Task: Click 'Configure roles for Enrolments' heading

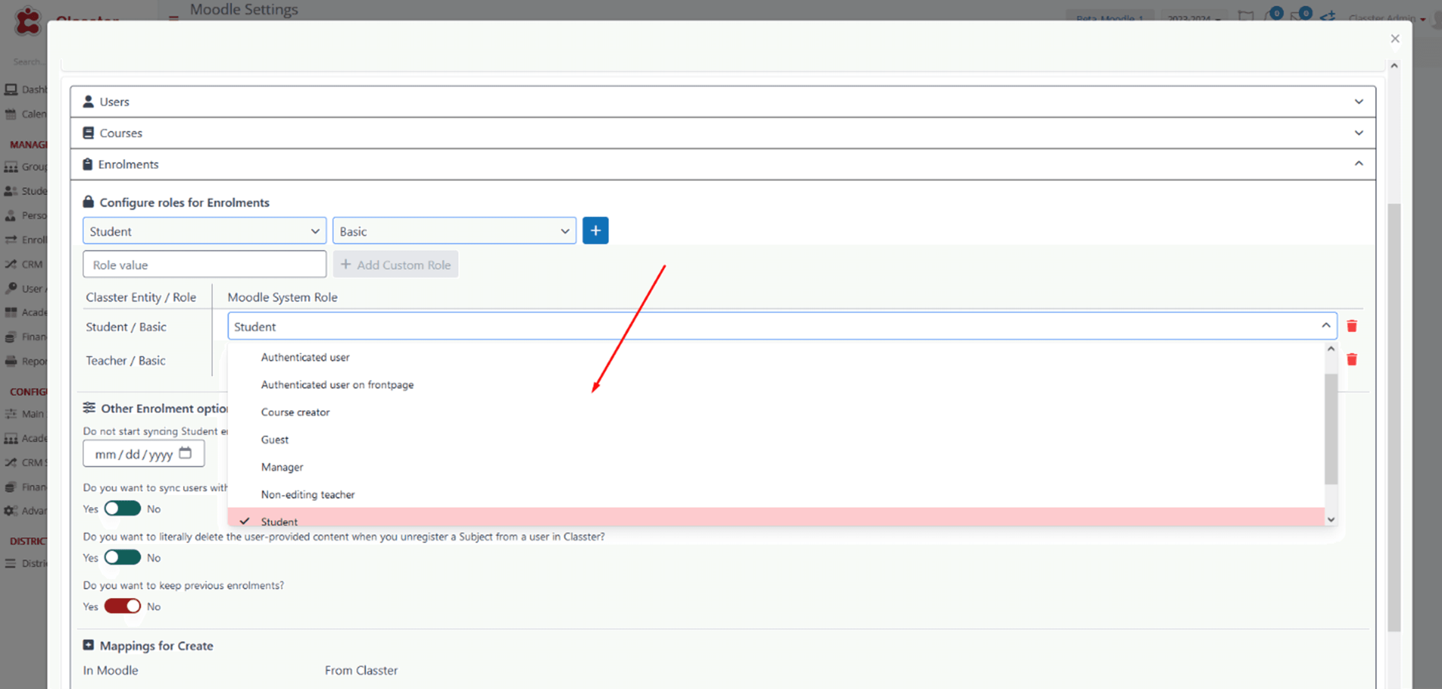Action: [x=184, y=202]
